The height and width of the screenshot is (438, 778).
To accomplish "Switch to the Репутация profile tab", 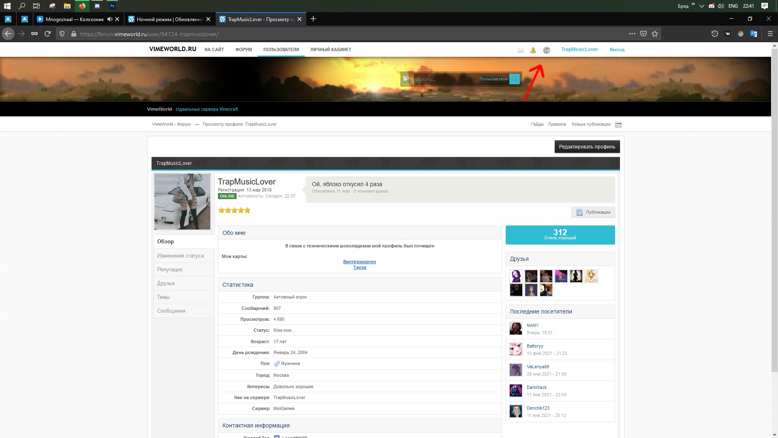I will point(170,270).
